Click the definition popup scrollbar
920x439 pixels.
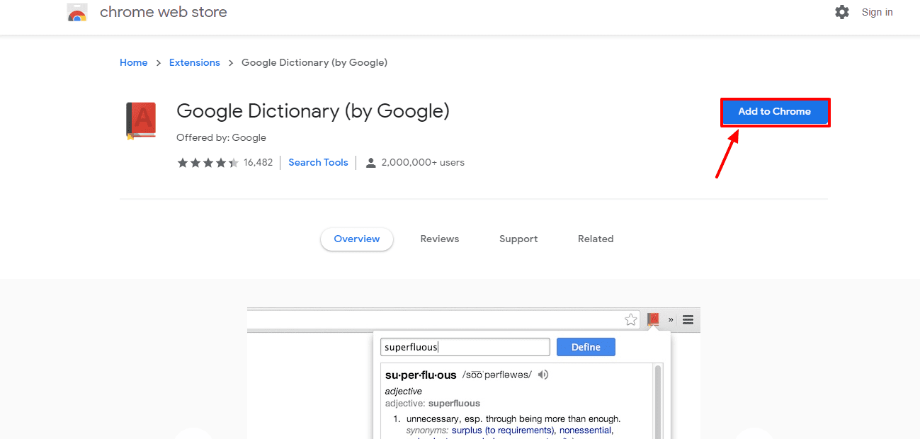(x=658, y=401)
